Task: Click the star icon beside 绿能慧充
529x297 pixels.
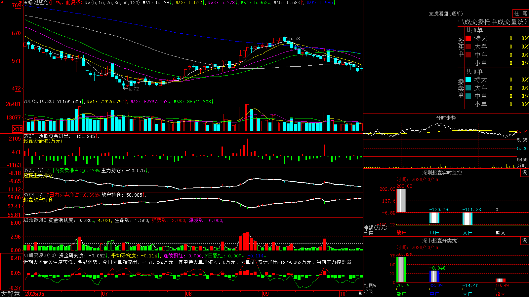Action: [x=26, y=3]
